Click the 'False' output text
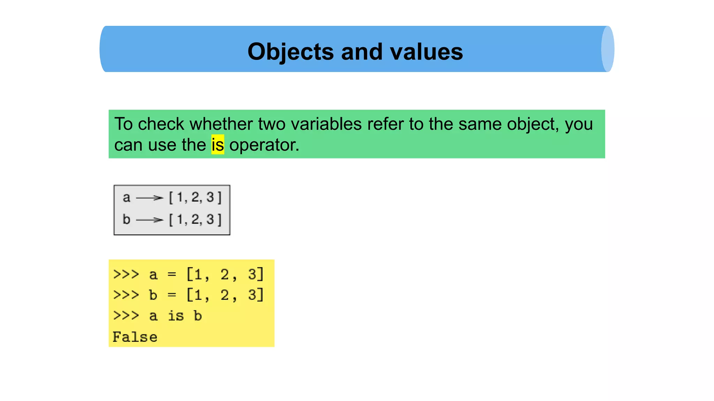This screenshot has width=714, height=401. point(135,337)
